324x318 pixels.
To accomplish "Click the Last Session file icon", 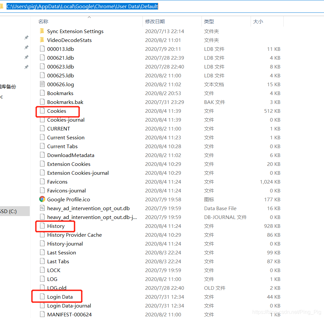I will pyautogui.click(x=42, y=252).
